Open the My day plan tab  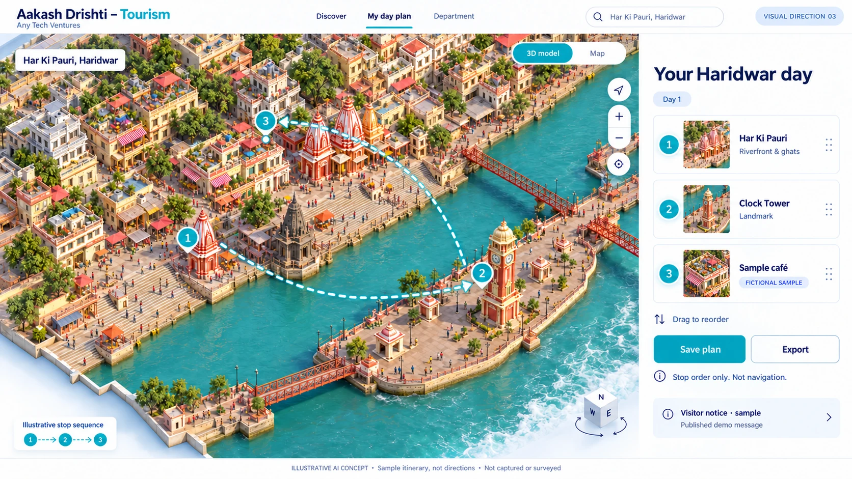point(389,16)
